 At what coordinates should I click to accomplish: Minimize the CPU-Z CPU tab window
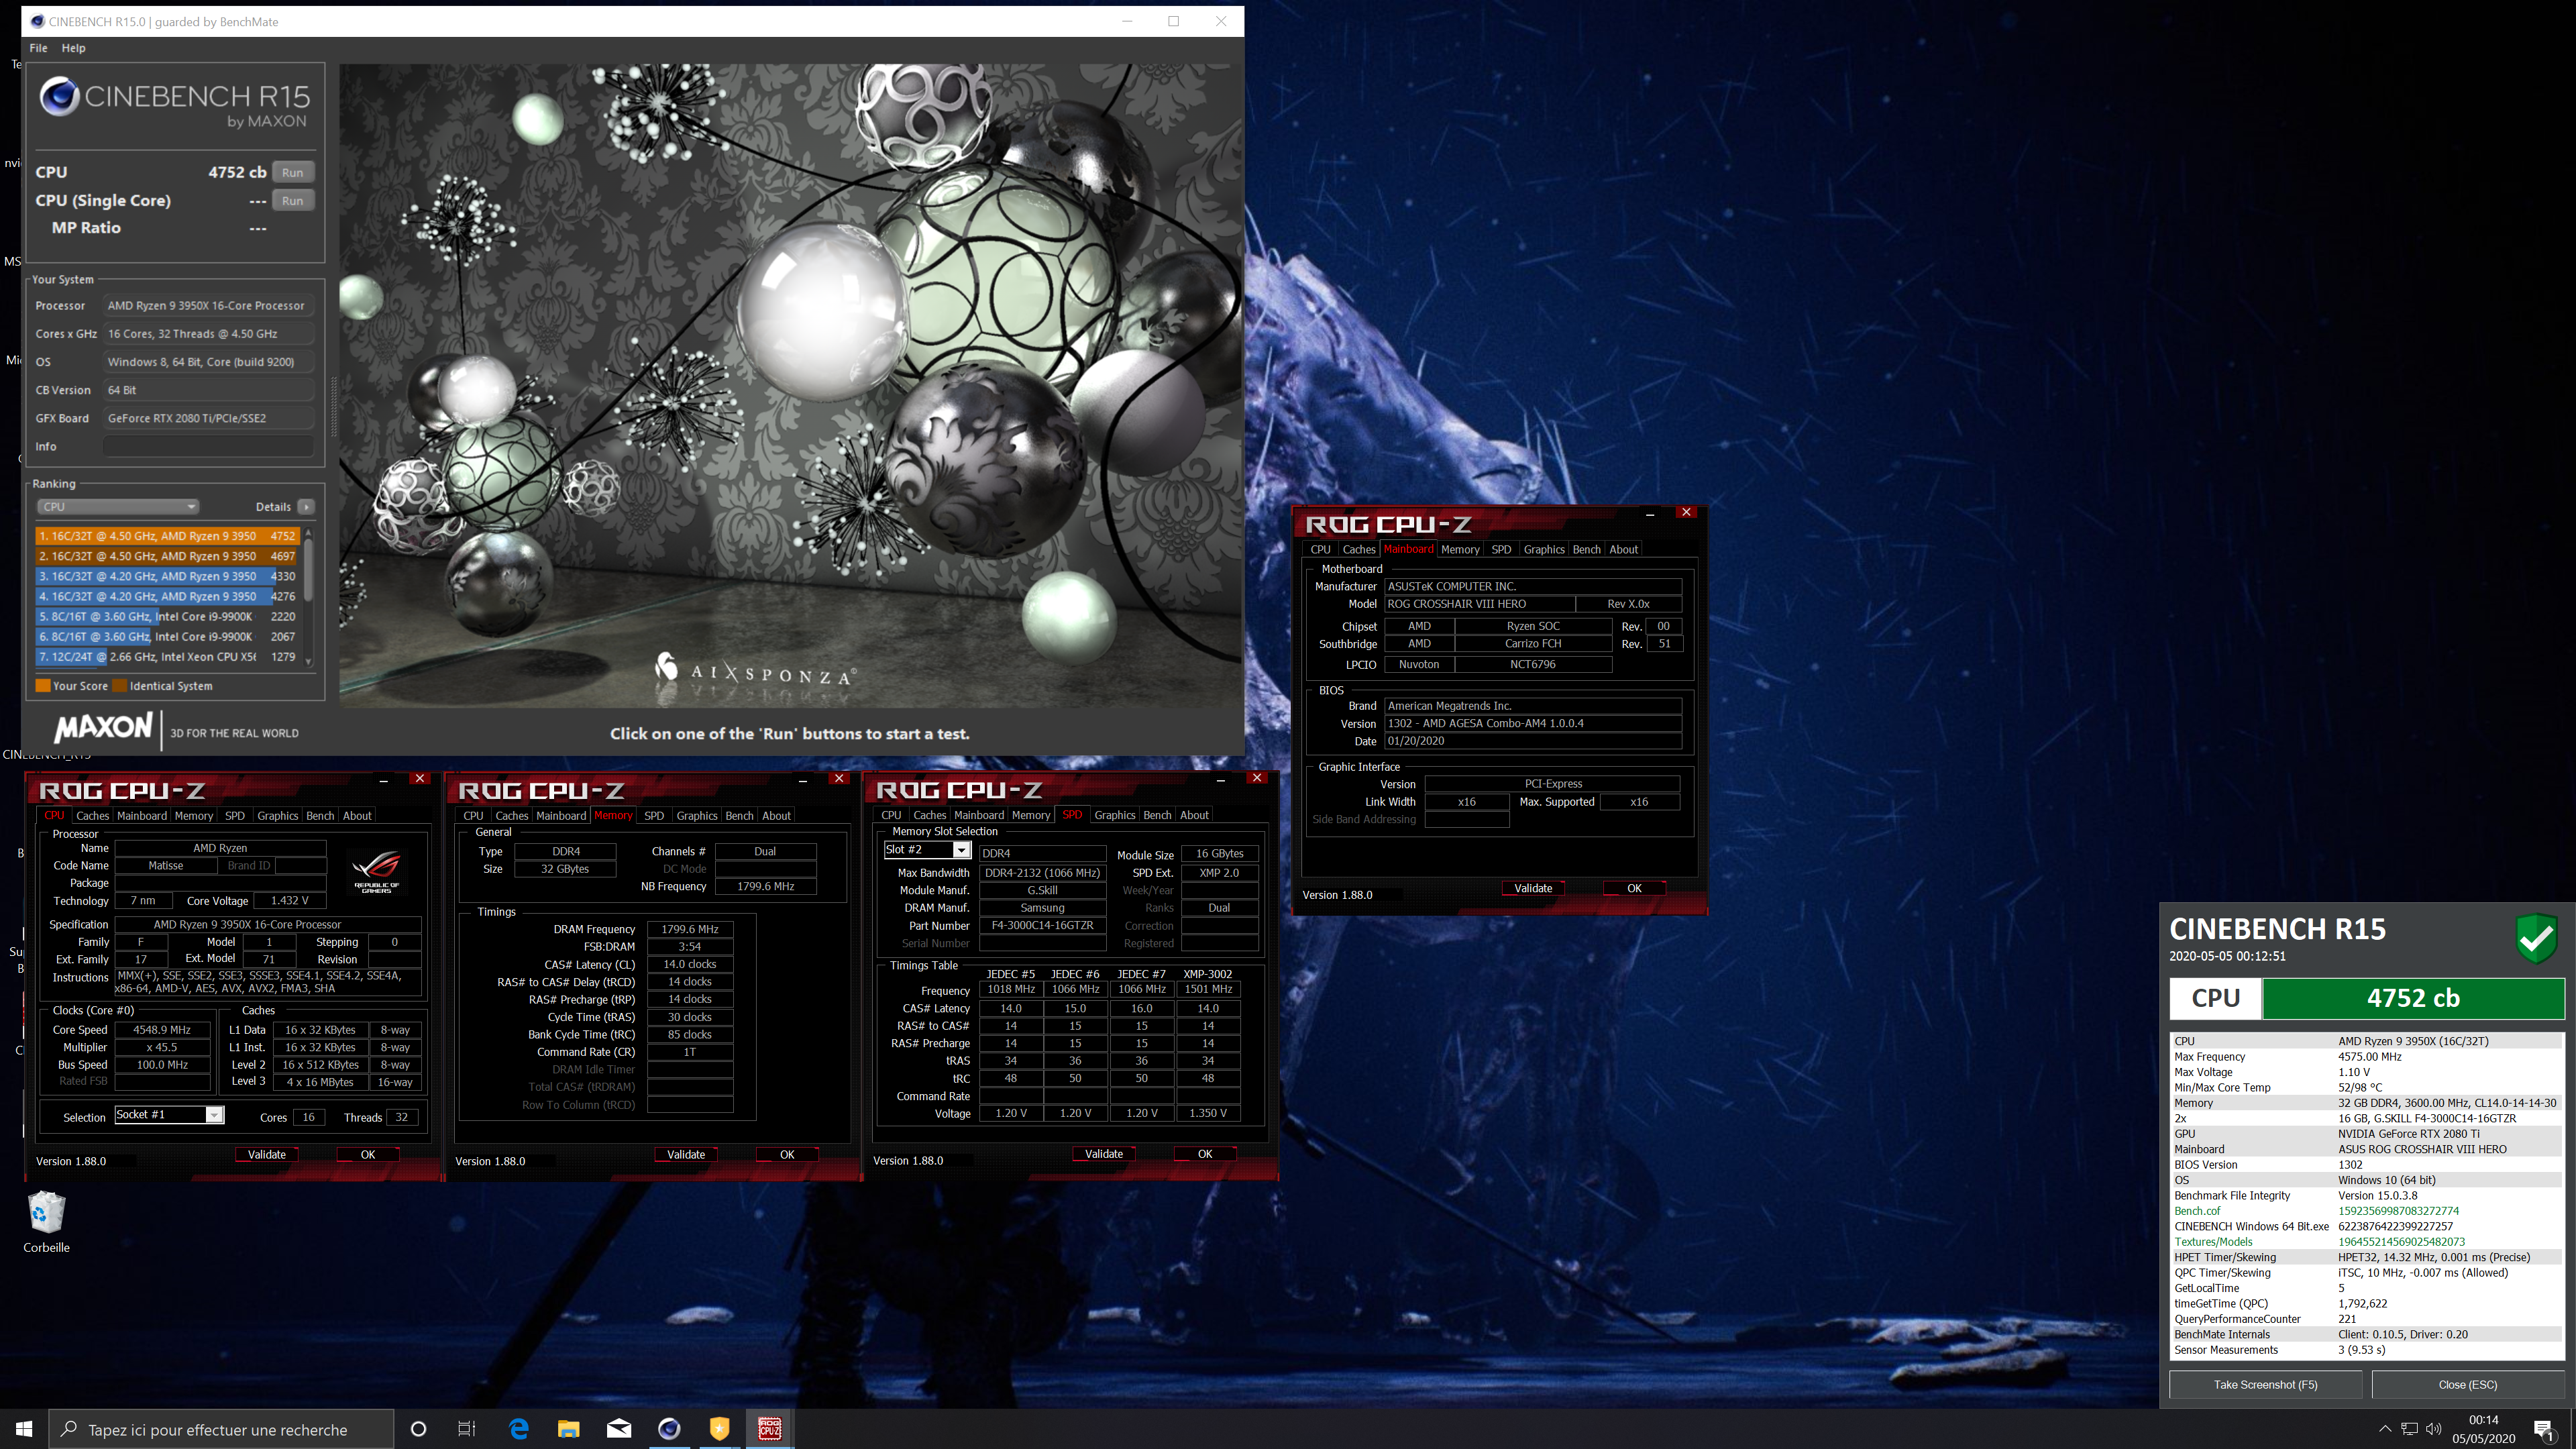[384, 779]
